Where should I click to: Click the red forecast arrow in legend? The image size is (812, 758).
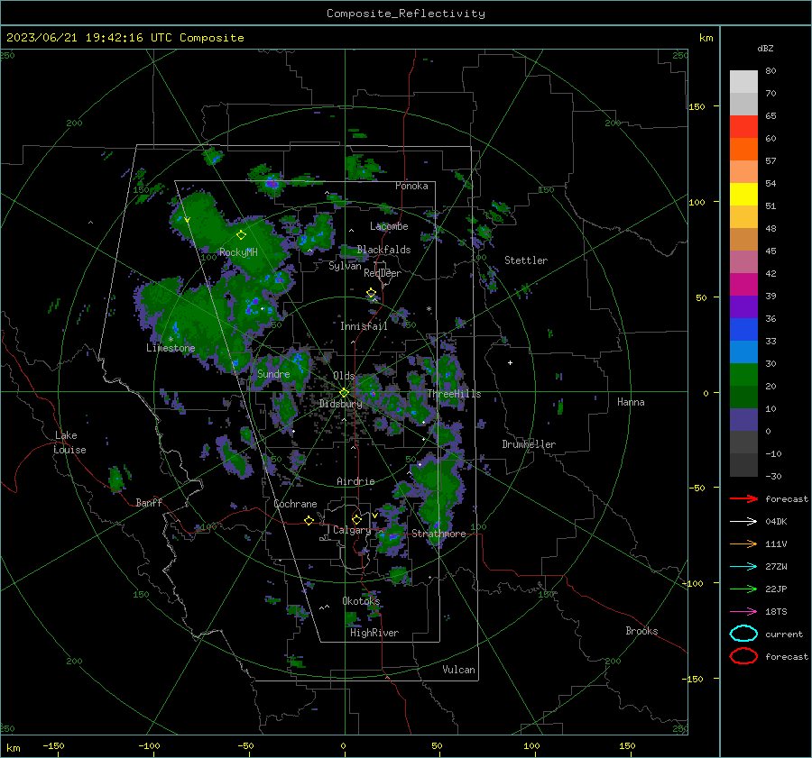click(743, 498)
